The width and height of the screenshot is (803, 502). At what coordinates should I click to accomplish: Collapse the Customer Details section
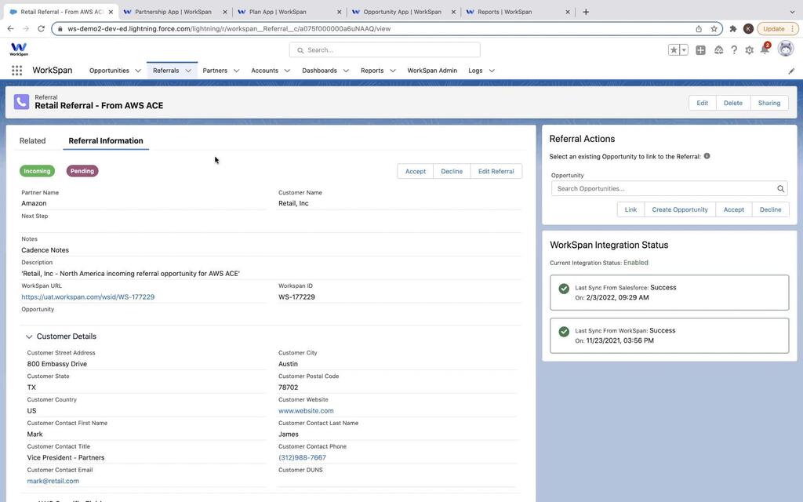(x=29, y=336)
